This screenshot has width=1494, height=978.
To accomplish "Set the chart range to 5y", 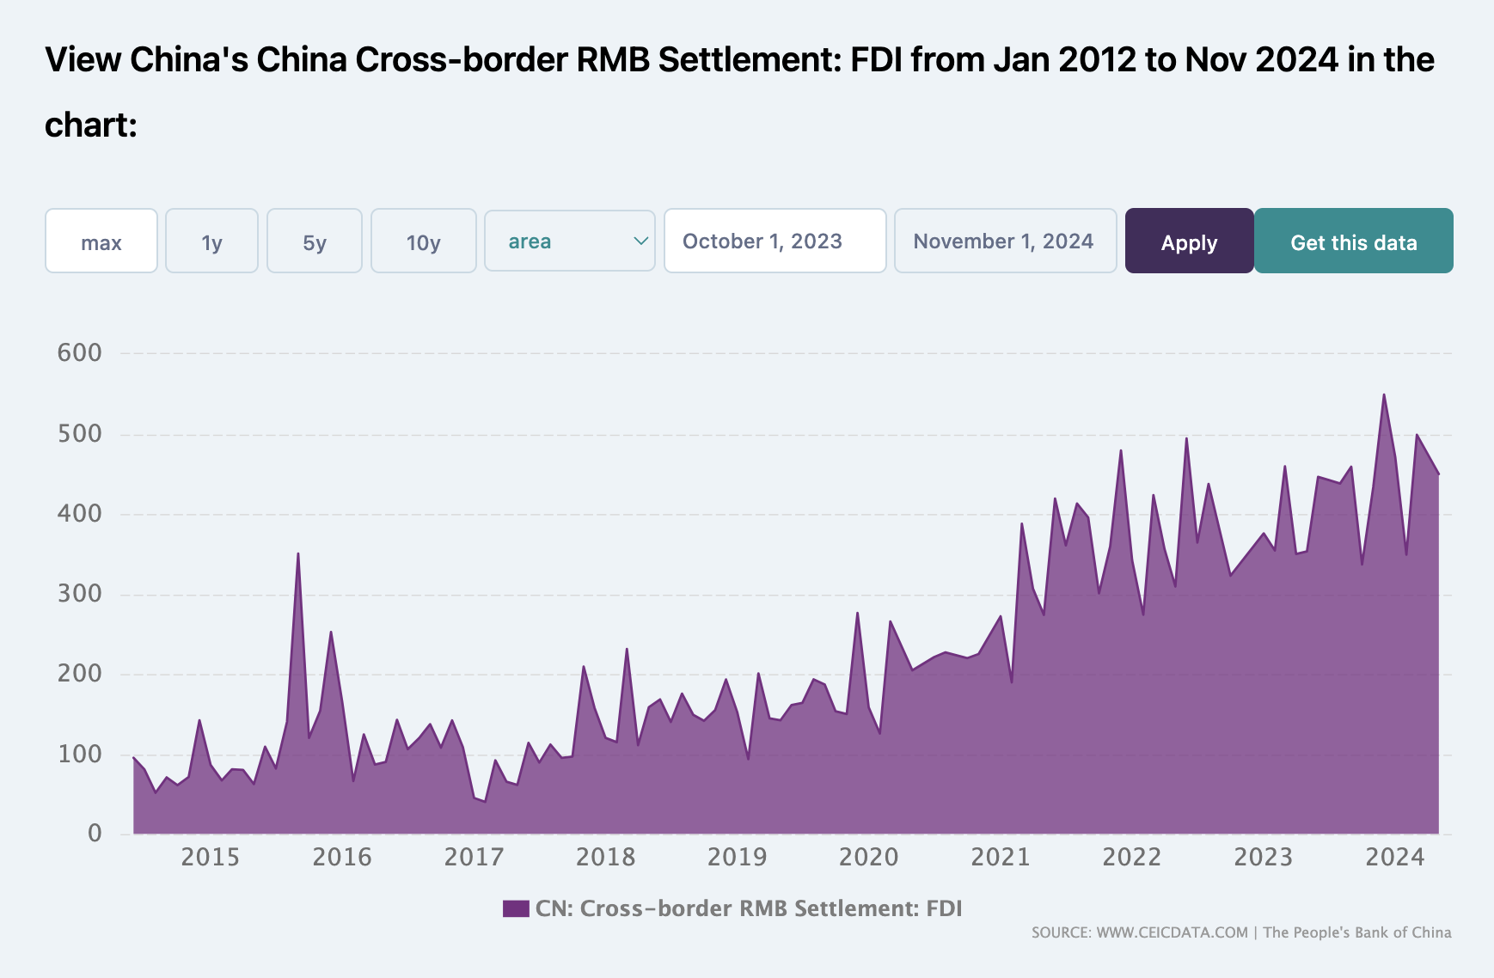I will 314,241.
